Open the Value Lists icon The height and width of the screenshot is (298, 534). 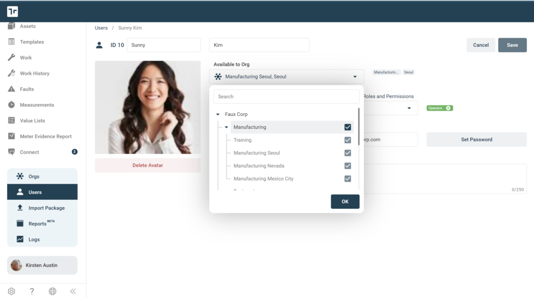click(x=11, y=121)
